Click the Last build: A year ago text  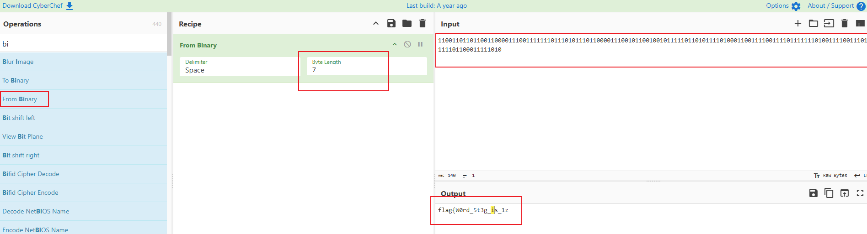[437, 5]
